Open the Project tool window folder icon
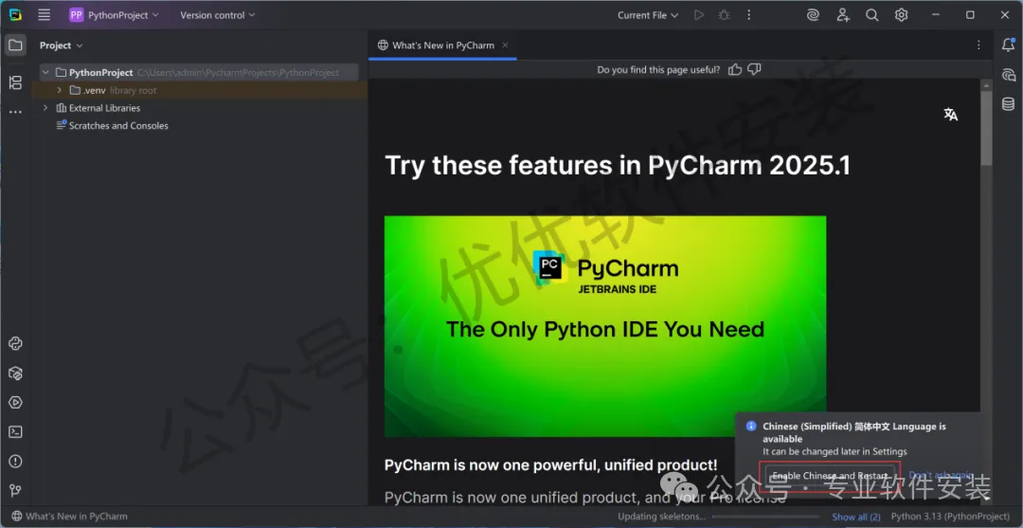 [16, 46]
